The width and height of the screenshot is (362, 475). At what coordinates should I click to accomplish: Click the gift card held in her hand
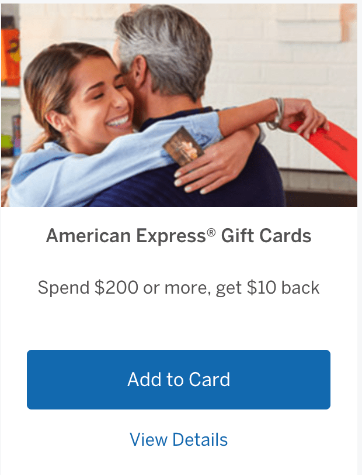(183, 146)
